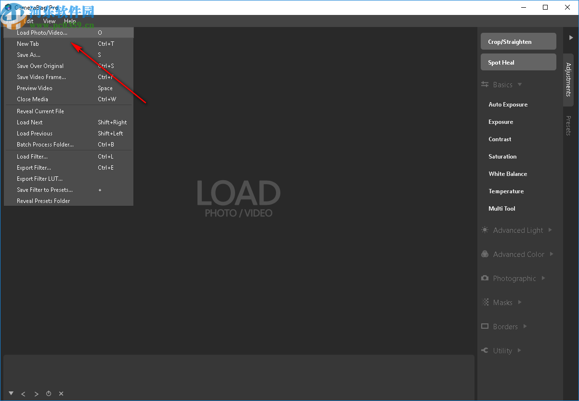Click the X icon in bottom tray
The image size is (579, 401).
[61, 394]
